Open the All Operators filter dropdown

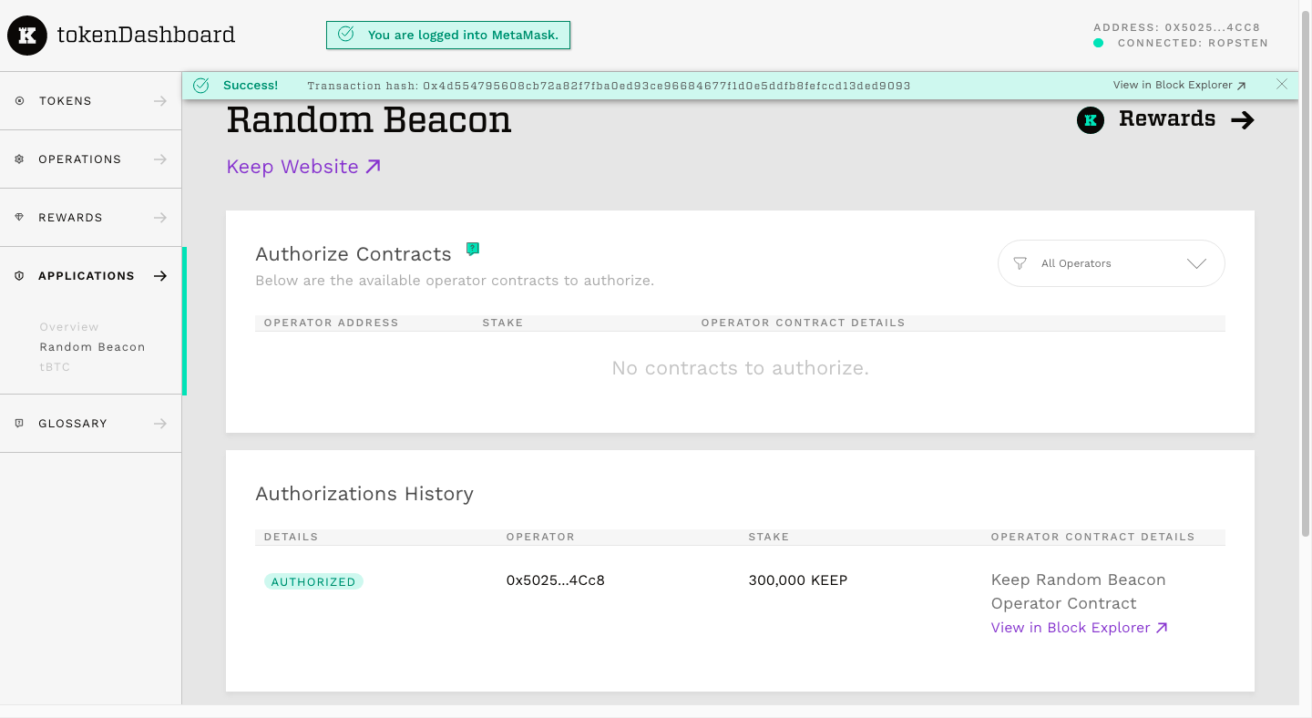(x=1112, y=263)
